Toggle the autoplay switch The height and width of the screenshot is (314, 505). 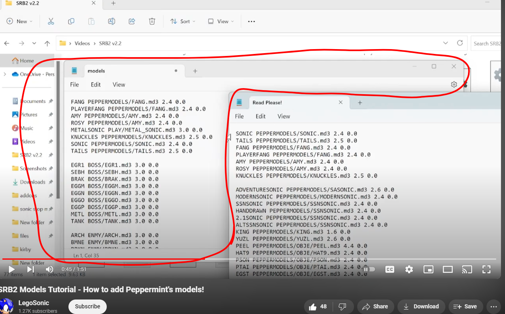click(x=370, y=269)
